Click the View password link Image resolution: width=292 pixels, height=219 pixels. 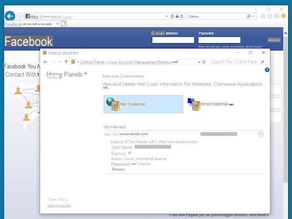tap(144, 164)
